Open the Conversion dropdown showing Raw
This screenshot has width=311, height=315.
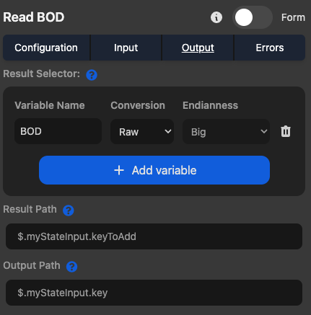142,131
